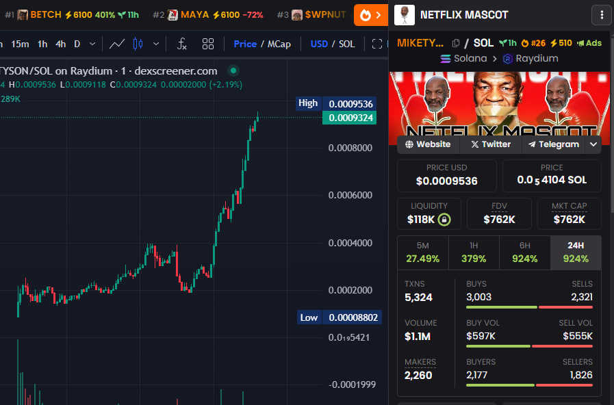This screenshot has height=405, width=614.
Task: Open trending #2 MAYA pair
Action: click(x=208, y=15)
